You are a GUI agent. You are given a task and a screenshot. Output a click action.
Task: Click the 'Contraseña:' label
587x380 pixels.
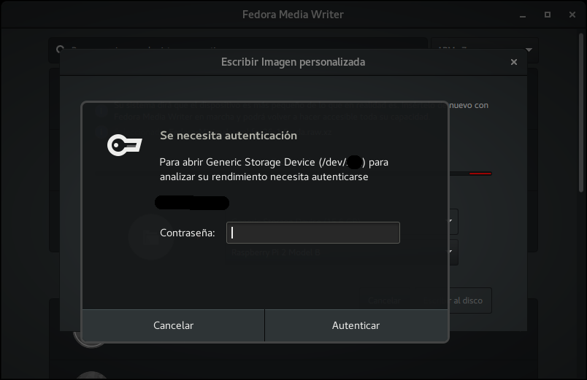coord(187,233)
